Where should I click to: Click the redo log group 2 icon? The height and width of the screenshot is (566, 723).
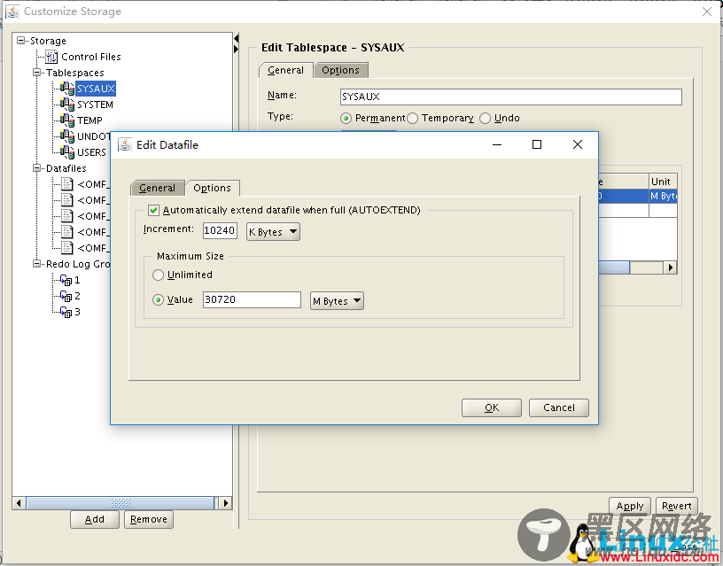[x=66, y=296]
